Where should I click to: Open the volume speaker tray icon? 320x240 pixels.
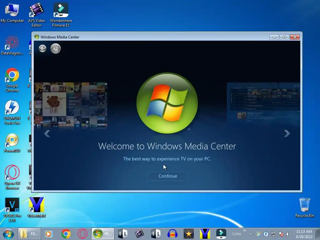(288, 234)
